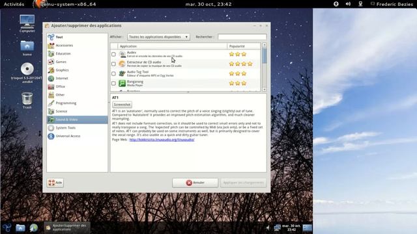This screenshot has width=417, height=234.
Task: Open the Universal Access category icon
Action: point(51,136)
